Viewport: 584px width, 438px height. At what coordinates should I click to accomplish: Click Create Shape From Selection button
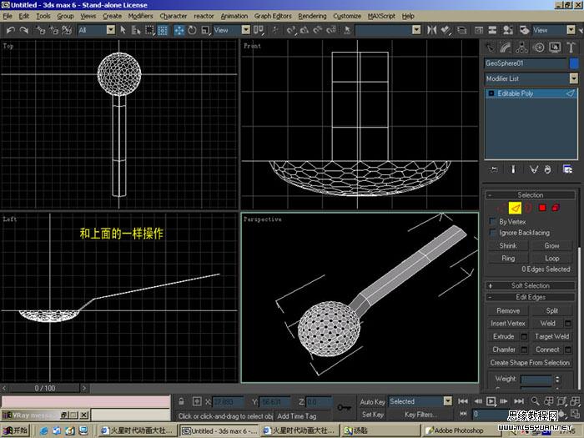click(x=530, y=363)
